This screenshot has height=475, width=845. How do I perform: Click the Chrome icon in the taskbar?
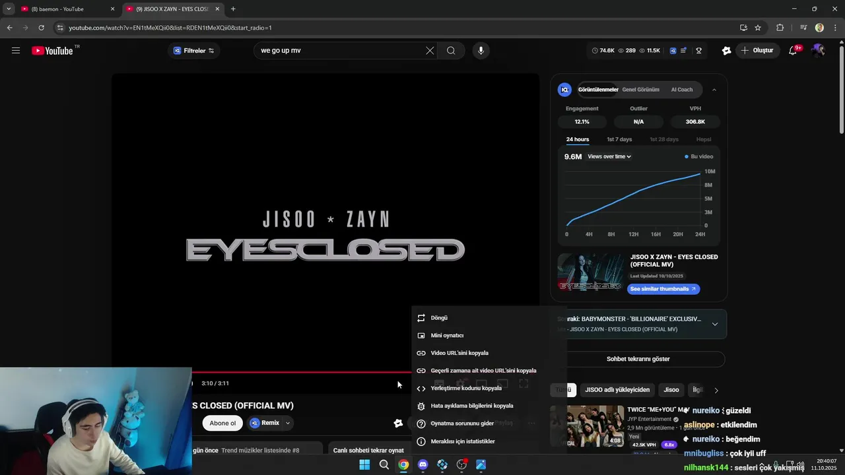[x=403, y=464]
